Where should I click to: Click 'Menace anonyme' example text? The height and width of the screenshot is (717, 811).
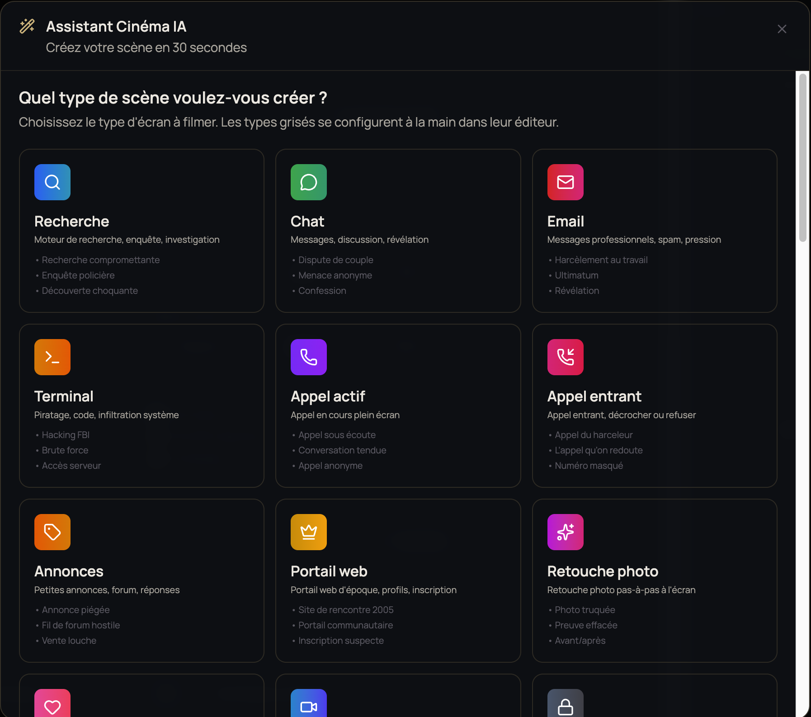335,275
